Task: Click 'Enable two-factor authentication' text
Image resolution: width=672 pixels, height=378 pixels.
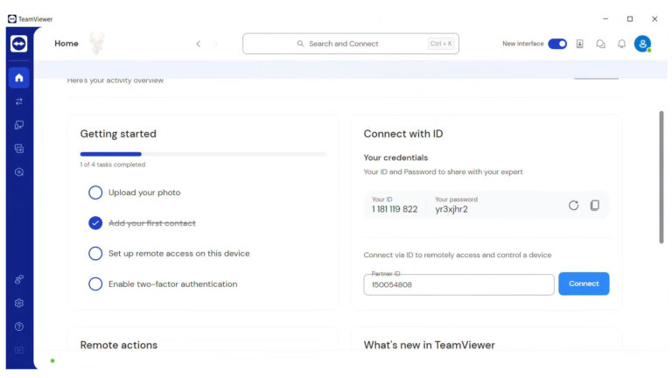Action: 172,284
